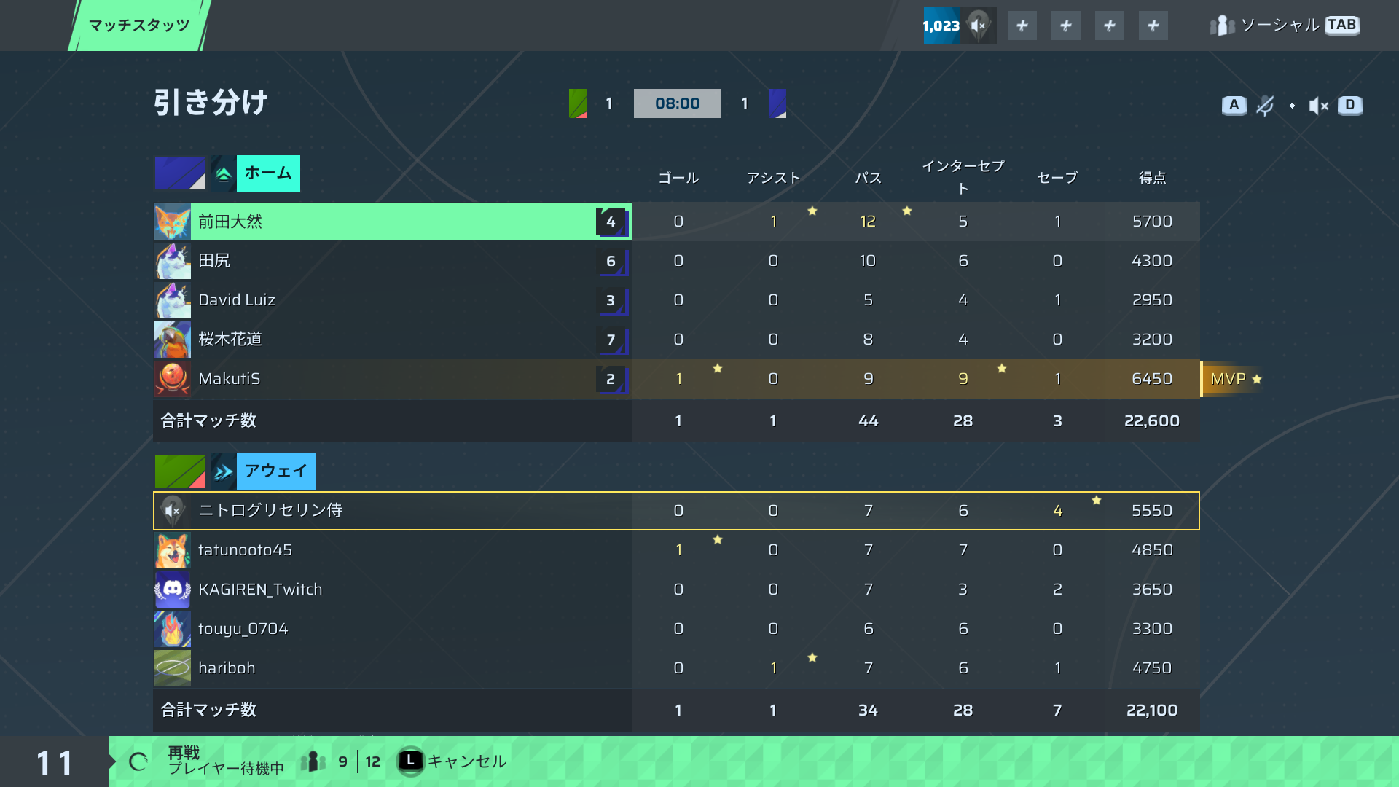This screenshot has width=1399, height=787.
Task: Click the 再戦 waiting spinner icon
Action: 138,761
